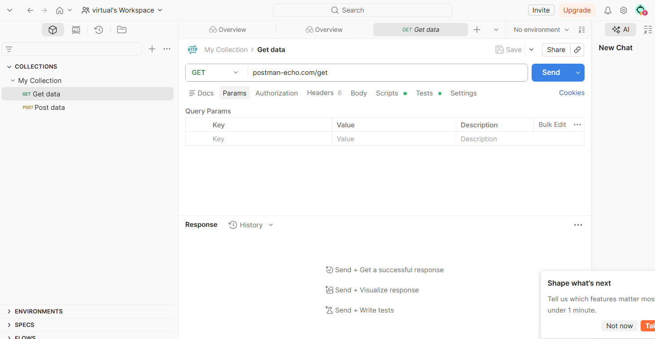Click the Invite button
The width and height of the screenshot is (655, 339).
(x=541, y=10)
